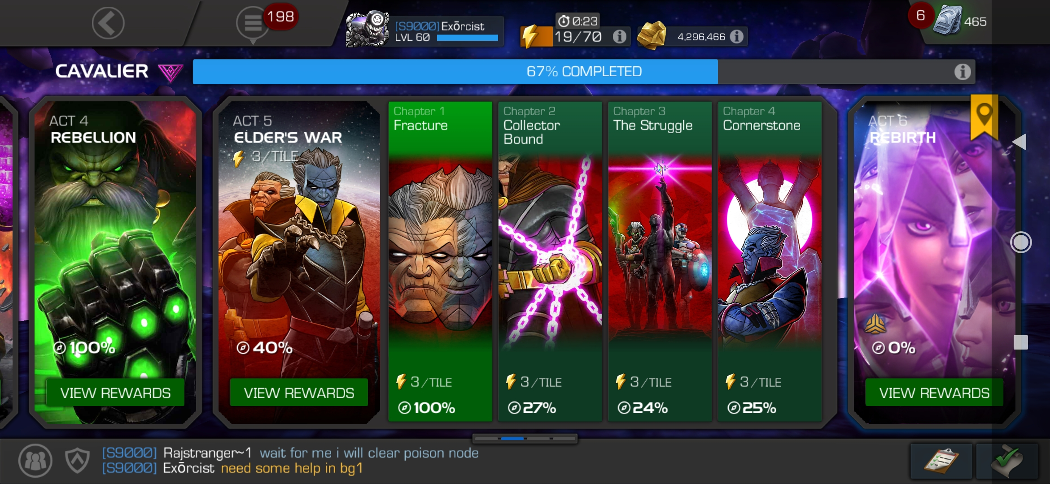Viewport: 1050px width, 484px height.
Task: Open the green checkmark stamp icon
Action: pos(1007,461)
